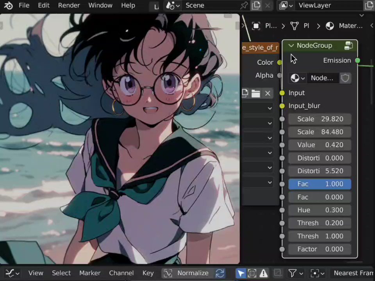Click the Scene name field
This screenshot has height=281, width=375.
point(210,5)
